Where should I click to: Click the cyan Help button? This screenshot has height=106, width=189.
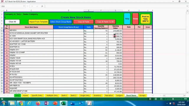pyautogui.click(x=127, y=19)
